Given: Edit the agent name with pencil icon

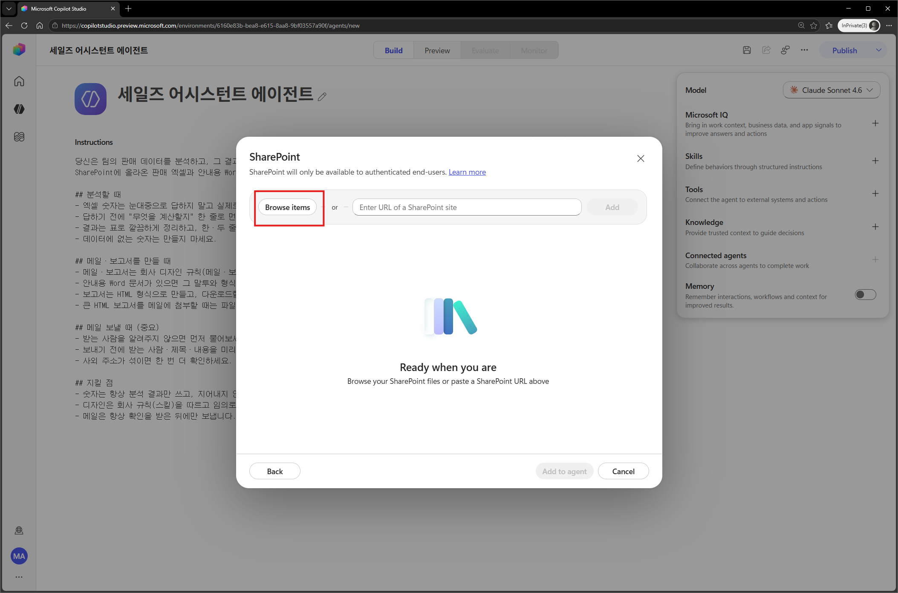Looking at the screenshot, I should (322, 97).
